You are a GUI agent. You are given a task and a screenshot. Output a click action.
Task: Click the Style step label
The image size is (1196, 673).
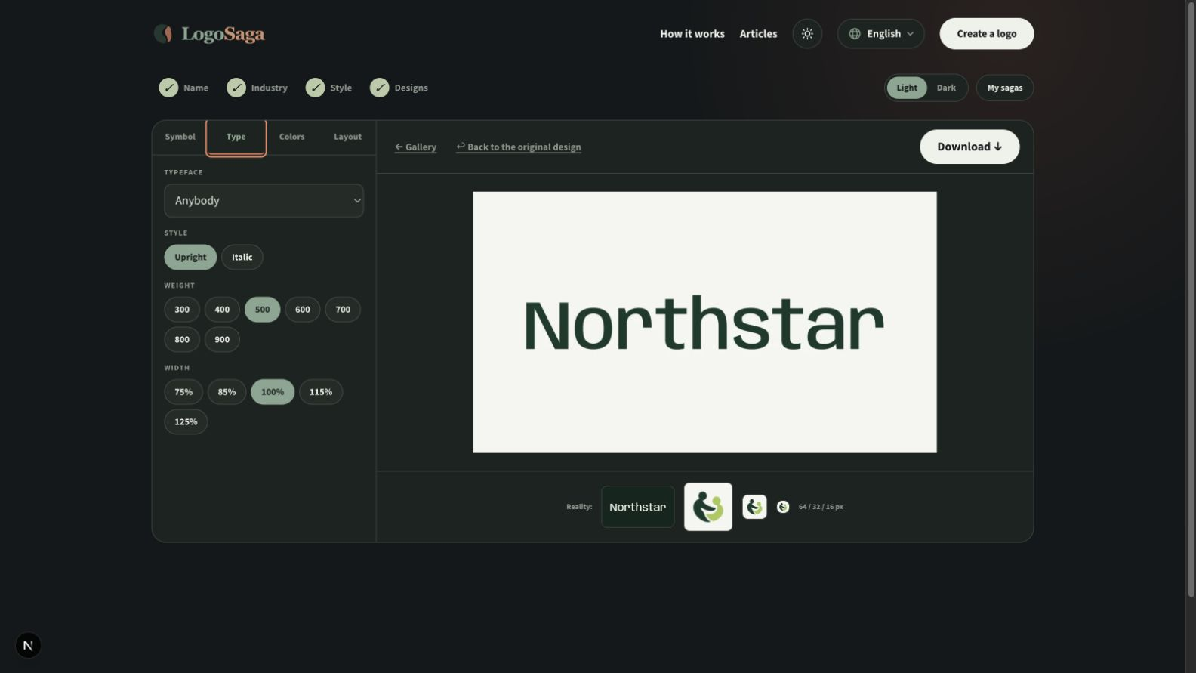tap(341, 88)
